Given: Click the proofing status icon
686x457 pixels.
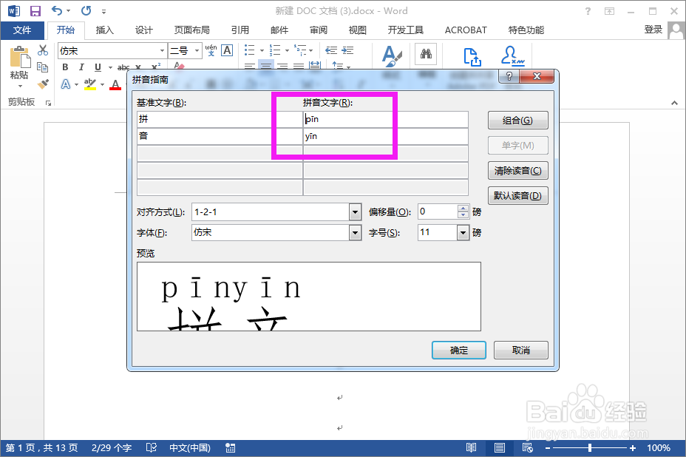Looking at the screenshot, I should point(152,448).
